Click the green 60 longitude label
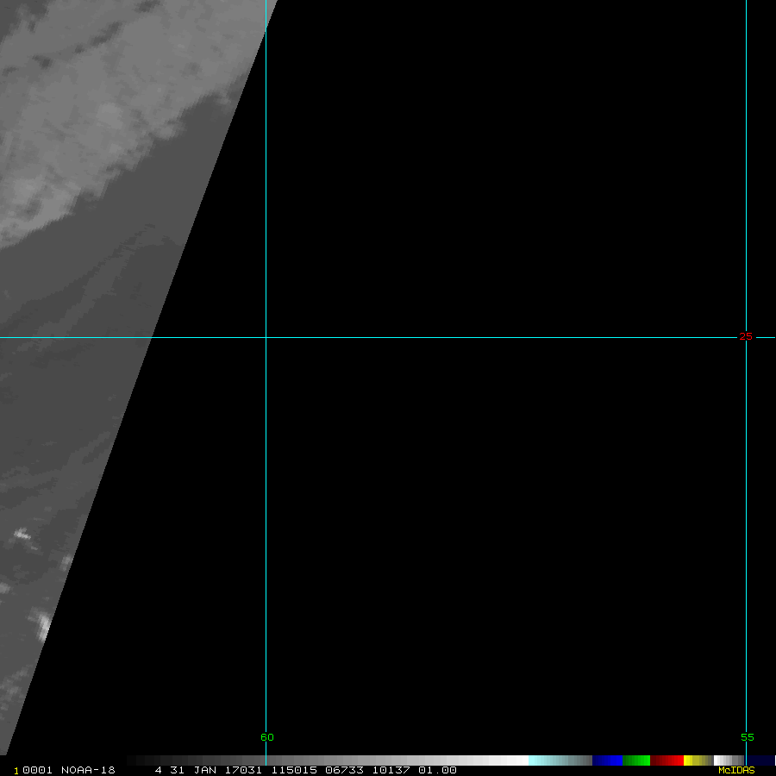The height and width of the screenshot is (776, 776). [x=266, y=737]
